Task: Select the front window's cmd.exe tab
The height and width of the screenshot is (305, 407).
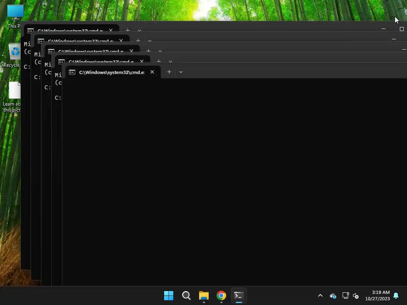Action: [112, 72]
